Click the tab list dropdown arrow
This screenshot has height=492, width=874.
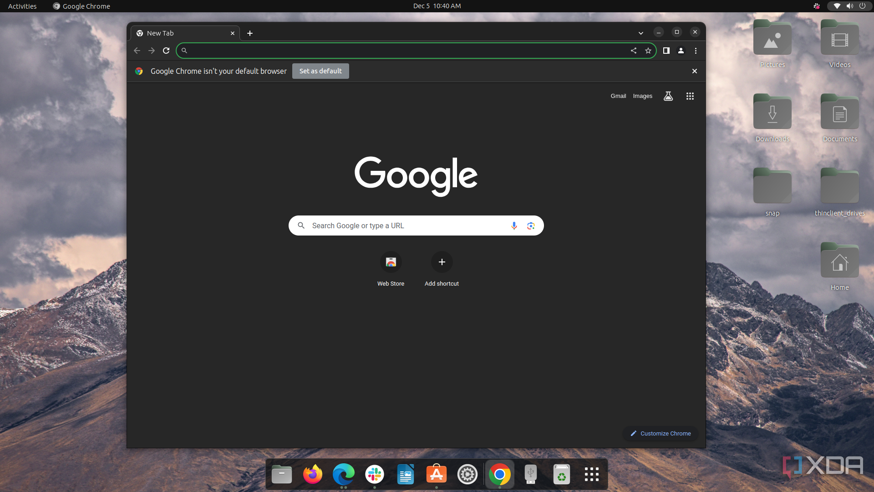640,32
